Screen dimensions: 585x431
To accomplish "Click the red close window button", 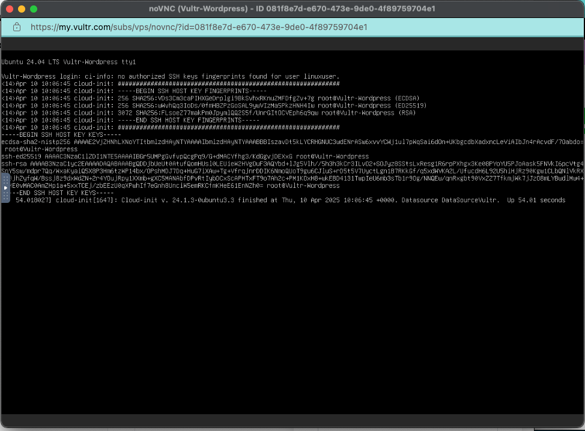I will click(x=10, y=9).
